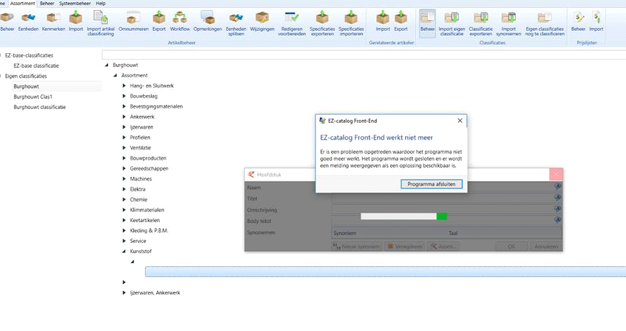
Task: Collapse the Kunststof node
Action: [x=124, y=251]
